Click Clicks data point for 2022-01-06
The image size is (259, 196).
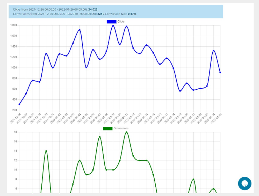click(93, 50)
